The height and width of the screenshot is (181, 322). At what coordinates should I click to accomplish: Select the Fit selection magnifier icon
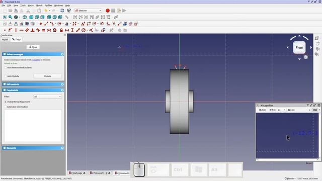pyautogui.click(x=10, y=17)
